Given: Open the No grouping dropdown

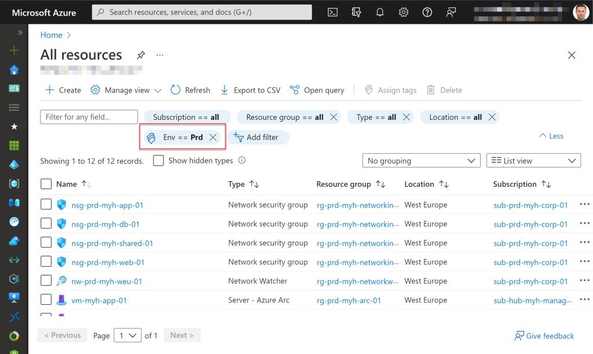Looking at the screenshot, I should pos(421,161).
